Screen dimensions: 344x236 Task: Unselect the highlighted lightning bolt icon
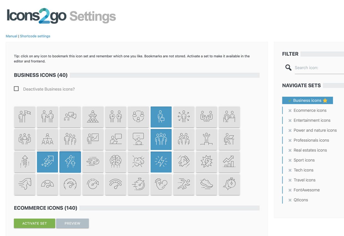(161, 162)
